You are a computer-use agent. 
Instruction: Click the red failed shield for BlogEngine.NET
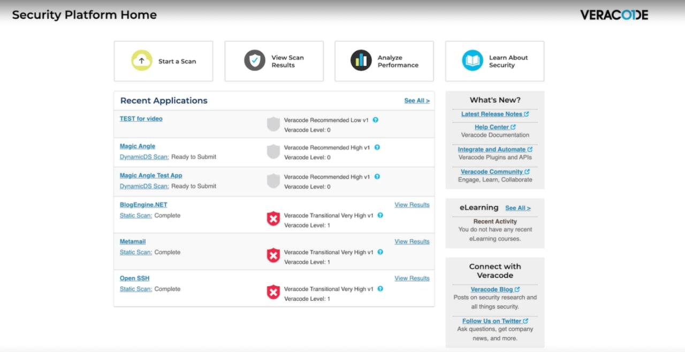pos(273,218)
